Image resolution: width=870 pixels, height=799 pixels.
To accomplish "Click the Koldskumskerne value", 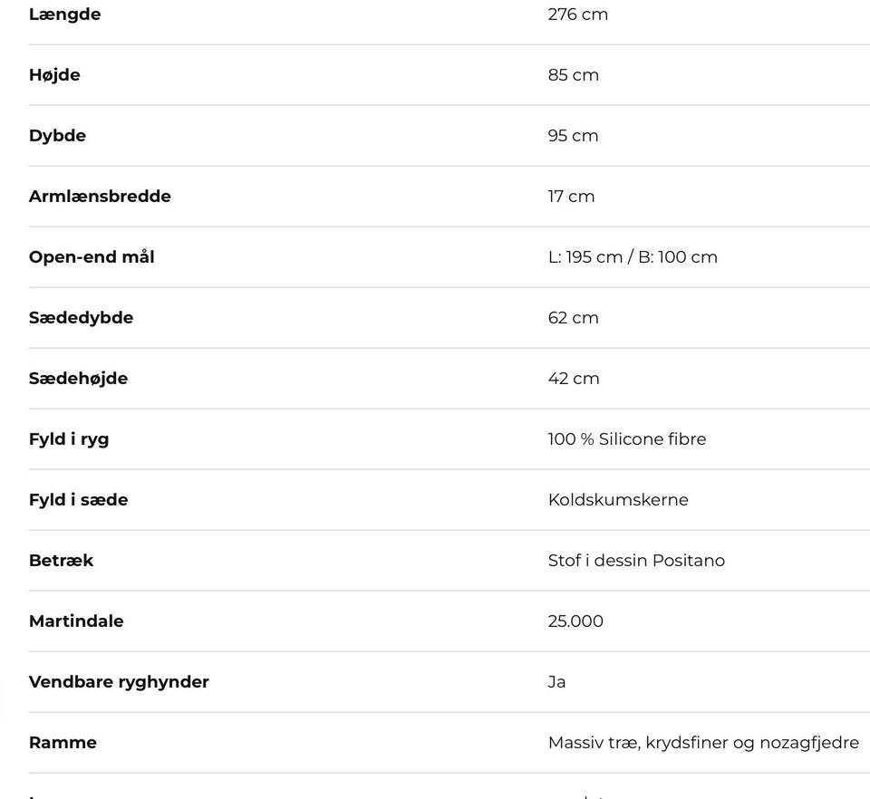I will [x=617, y=500].
